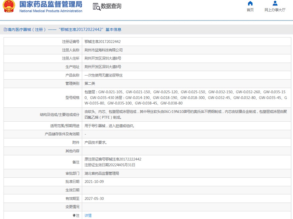Screen dimensions: 293x219
Task: Click the document icon before 境内医疗器械
Action: pos(5,30)
